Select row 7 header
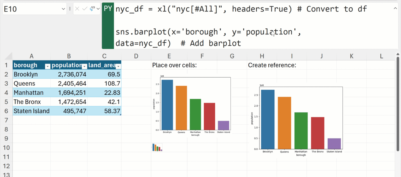 pyautogui.click(x=6, y=120)
